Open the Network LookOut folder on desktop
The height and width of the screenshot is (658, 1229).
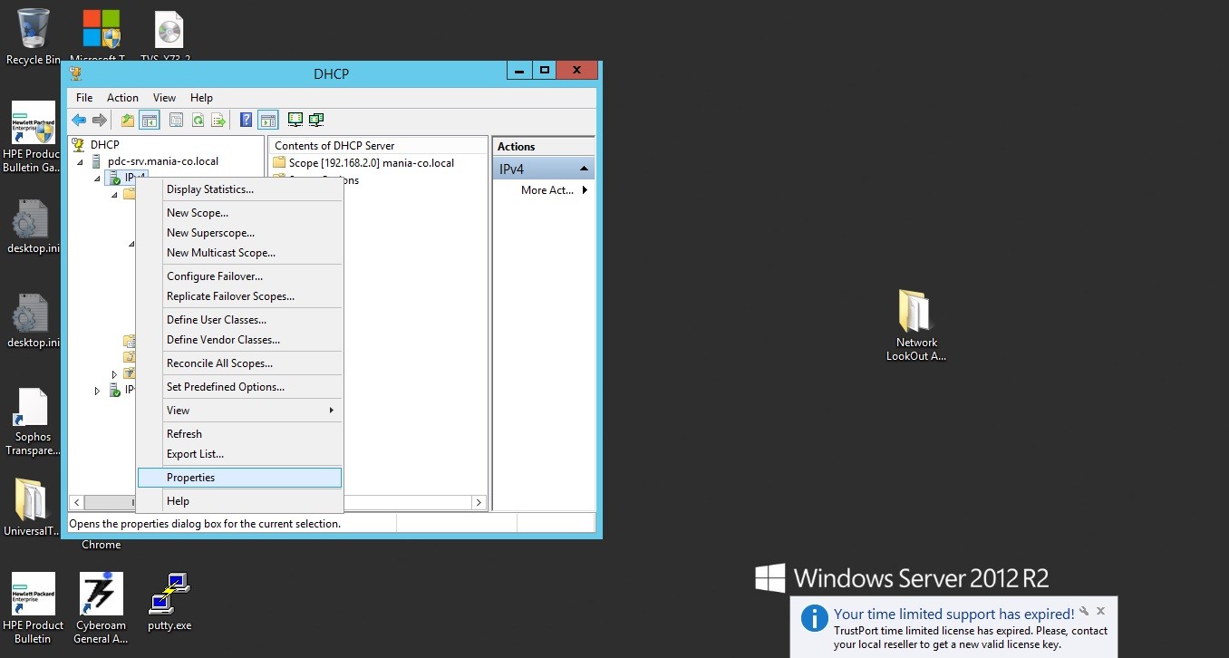click(x=915, y=326)
